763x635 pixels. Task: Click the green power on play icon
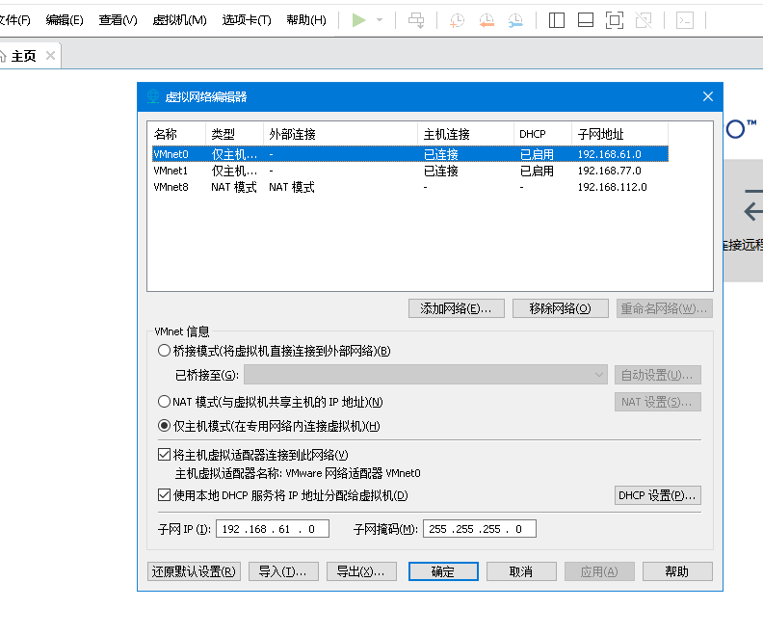(359, 20)
